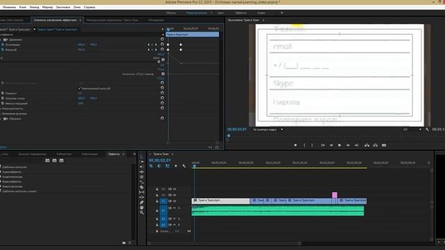The height and width of the screenshot is (250, 445).
Task: Click the Export Frame camera icon
Action: [384, 145]
